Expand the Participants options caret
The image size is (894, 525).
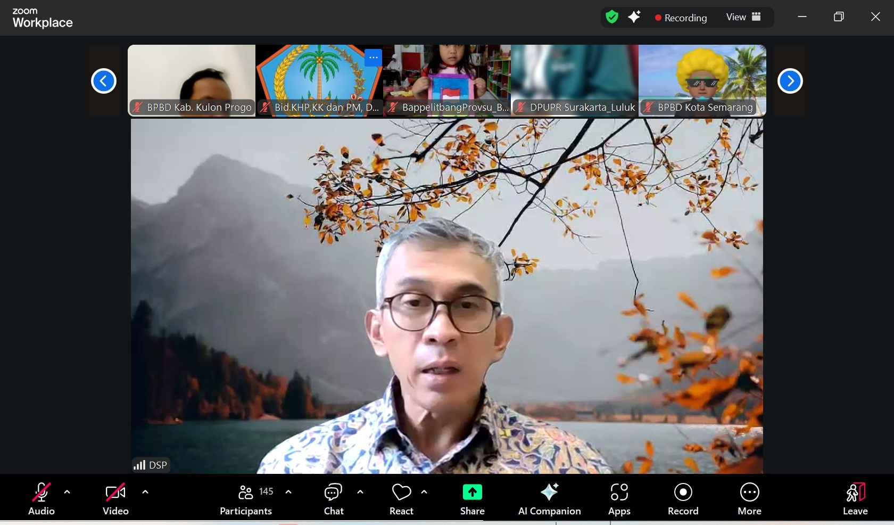tap(288, 492)
